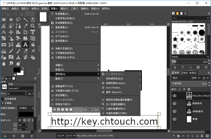This screenshot has width=211, height=139.
Task: Open the brush filter dropdown
Action: pos(208,18)
